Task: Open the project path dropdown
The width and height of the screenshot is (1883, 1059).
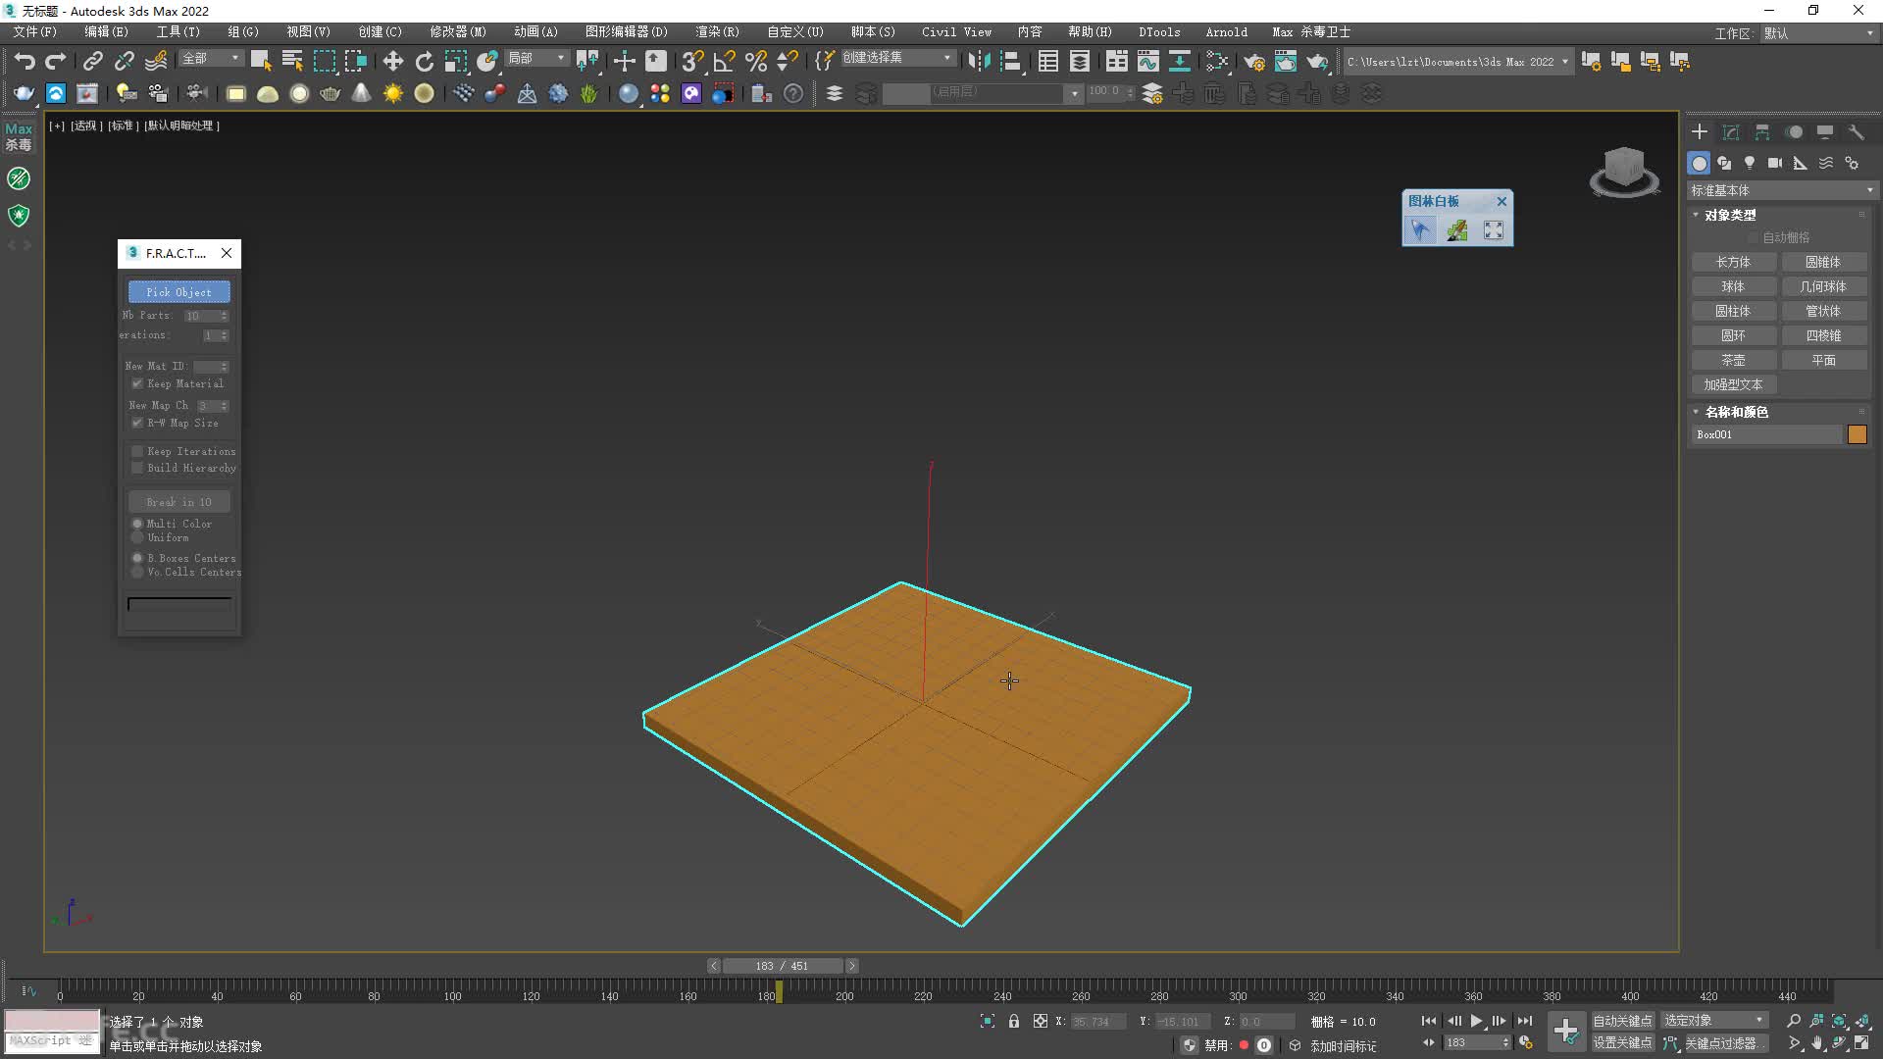Action: click(1457, 61)
